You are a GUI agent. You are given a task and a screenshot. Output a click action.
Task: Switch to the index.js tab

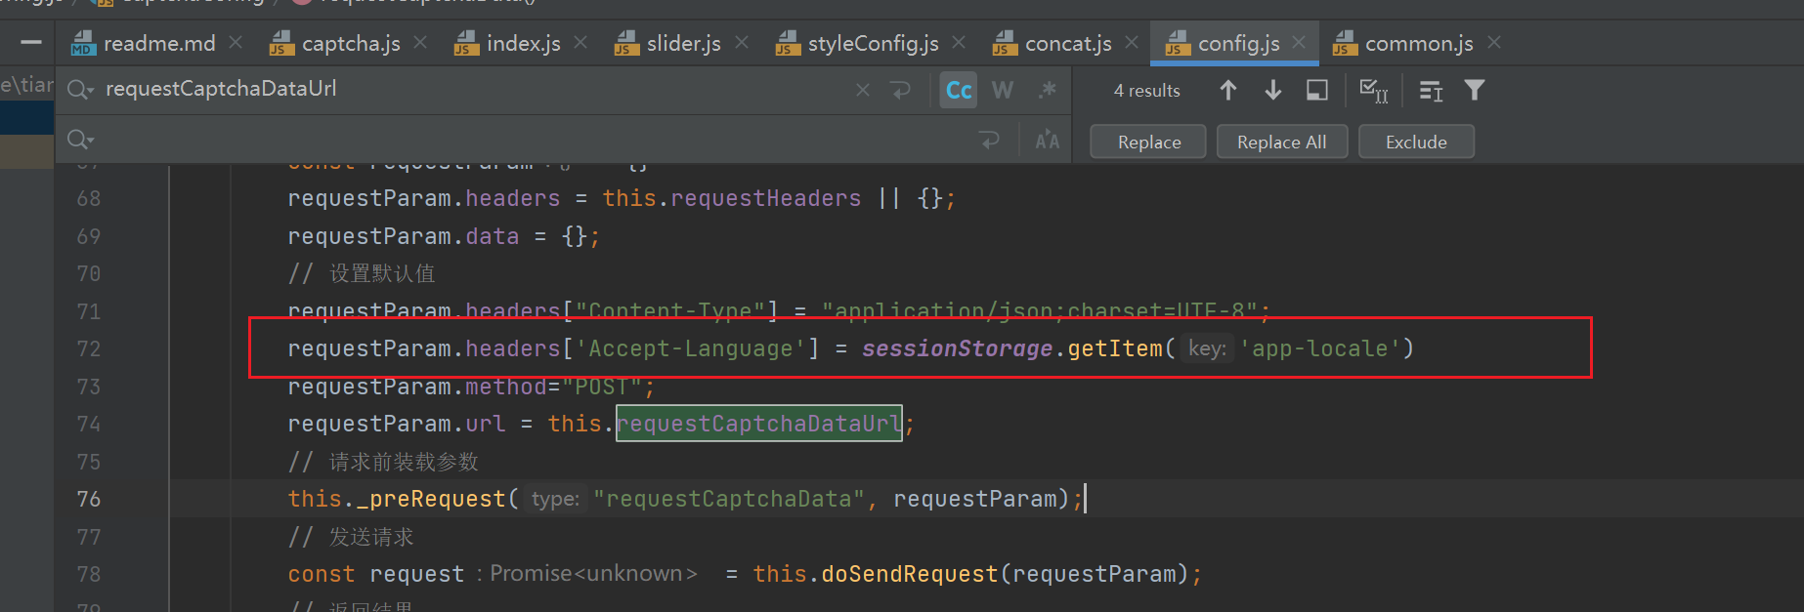[508, 44]
